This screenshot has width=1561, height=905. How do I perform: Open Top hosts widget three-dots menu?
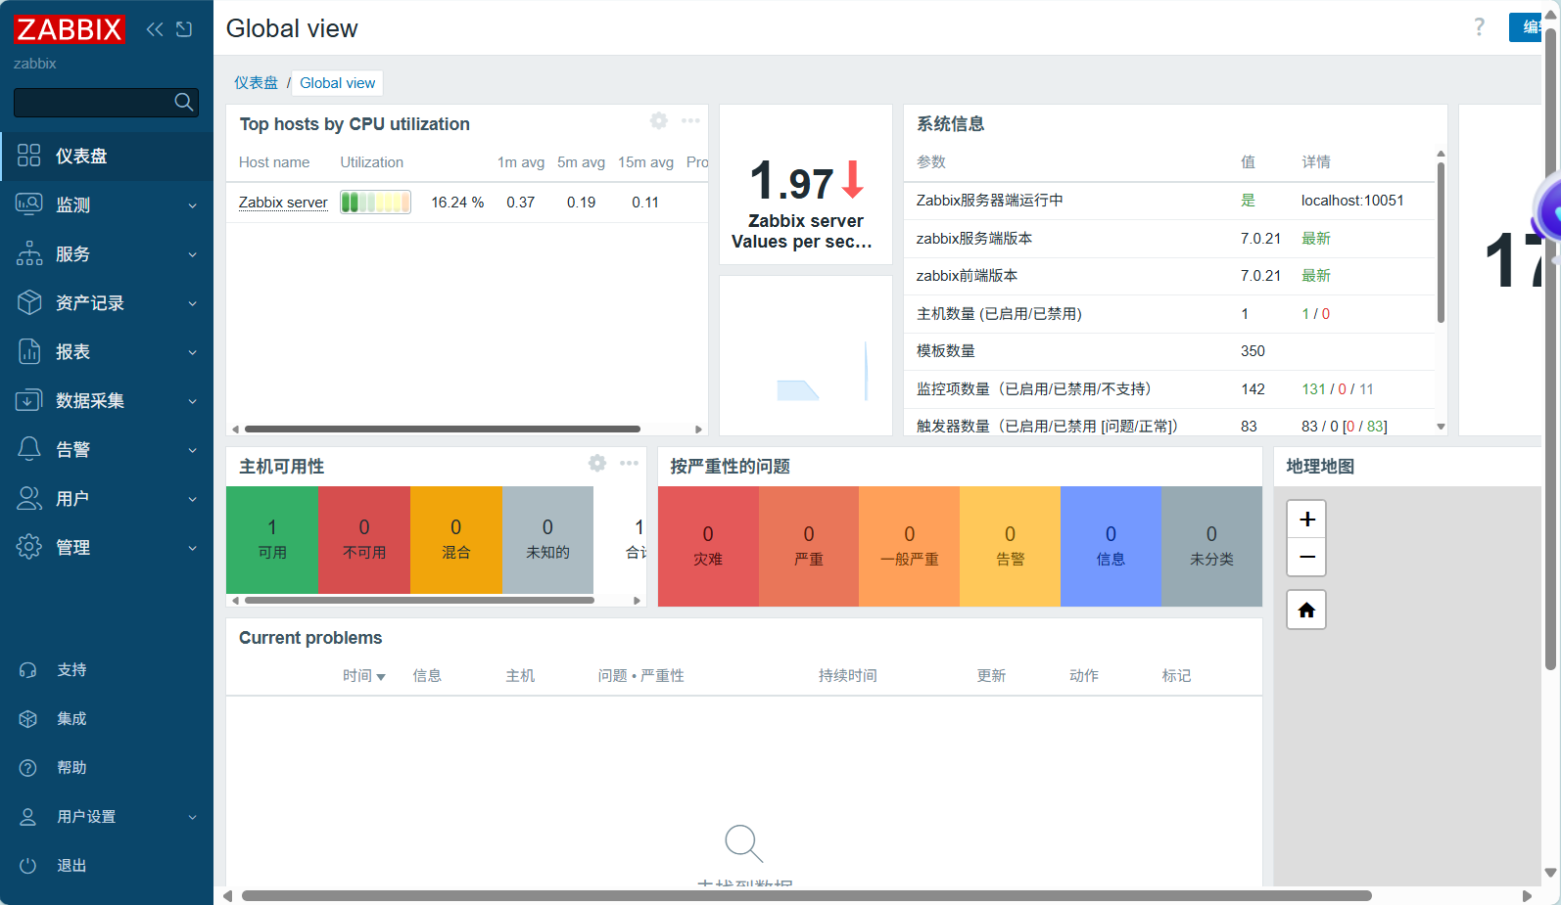[690, 120]
